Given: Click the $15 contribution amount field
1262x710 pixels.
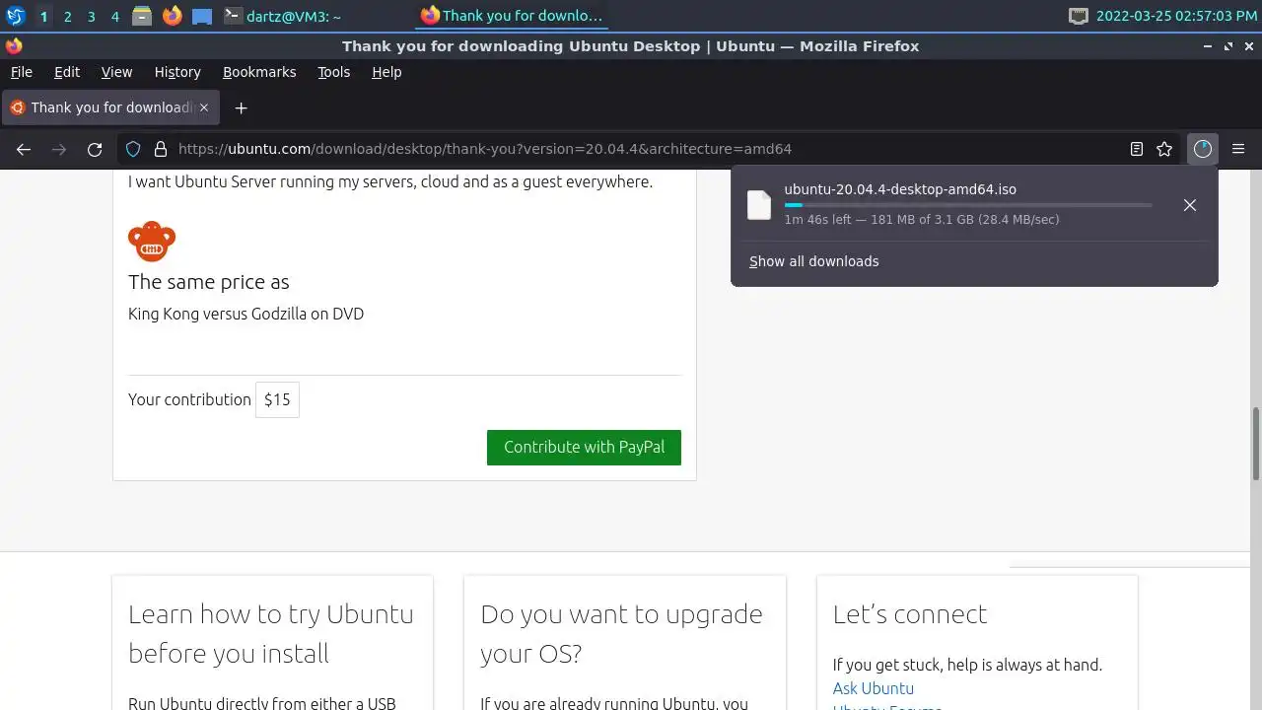Looking at the screenshot, I should pos(277,399).
